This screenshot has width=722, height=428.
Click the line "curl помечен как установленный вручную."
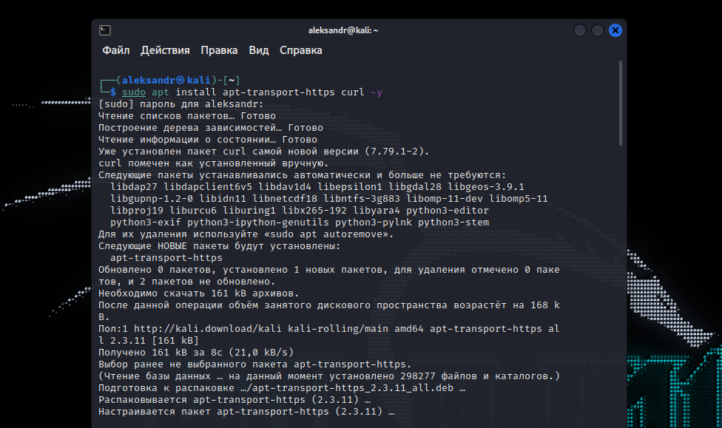(214, 163)
